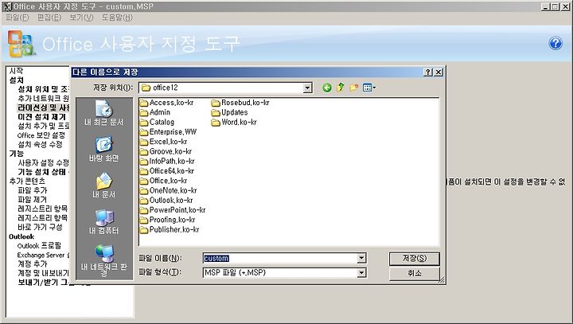
Task: Click the blue help icon in OCT header
Action: click(555, 43)
